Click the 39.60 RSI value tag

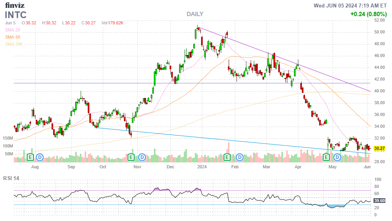pyautogui.click(x=379, y=201)
